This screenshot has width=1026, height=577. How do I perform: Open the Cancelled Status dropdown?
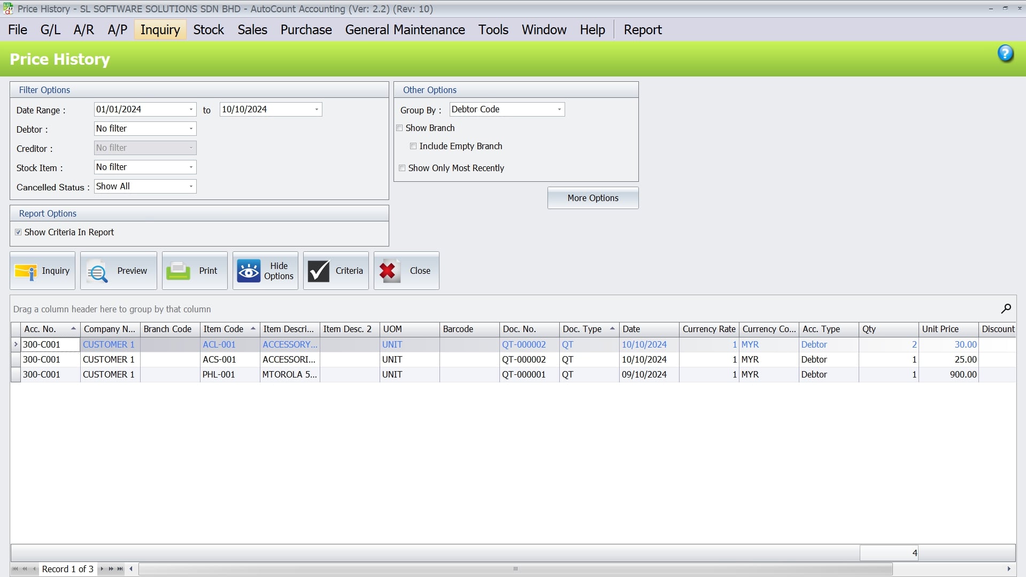click(x=191, y=186)
